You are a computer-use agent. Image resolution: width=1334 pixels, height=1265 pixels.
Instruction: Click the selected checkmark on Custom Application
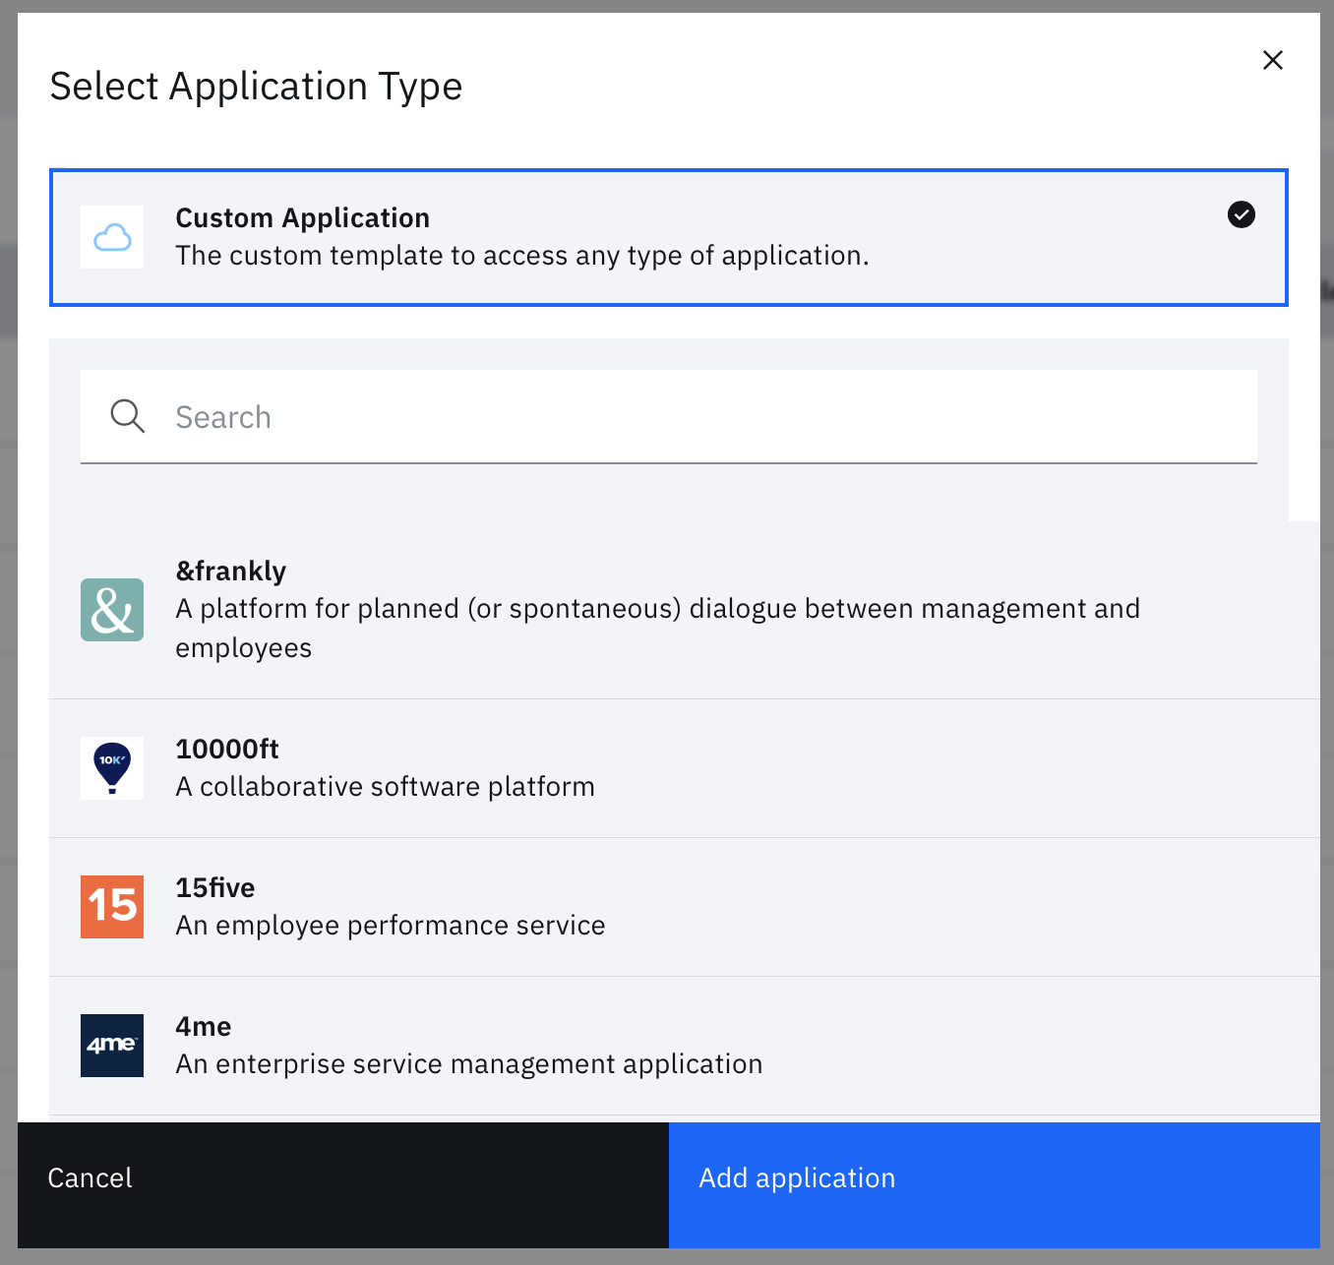pos(1242,214)
